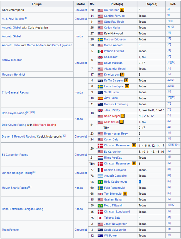Open the Ed Carpenter Racing team link

[15, 155]
